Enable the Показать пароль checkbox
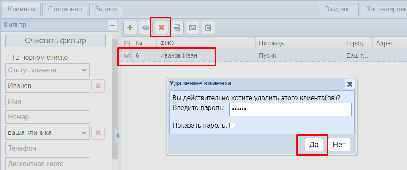This screenshot has height=170, width=407. coord(232,125)
